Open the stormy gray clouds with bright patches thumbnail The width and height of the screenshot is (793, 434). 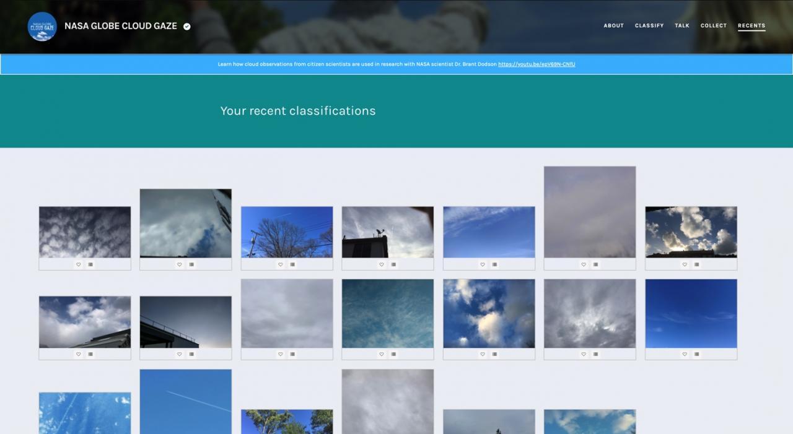590,313
